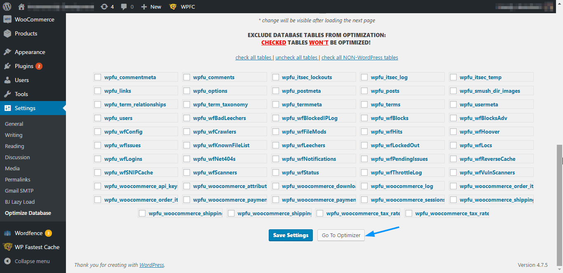
Task: Follow the WordPress footer link
Action: tap(152, 265)
